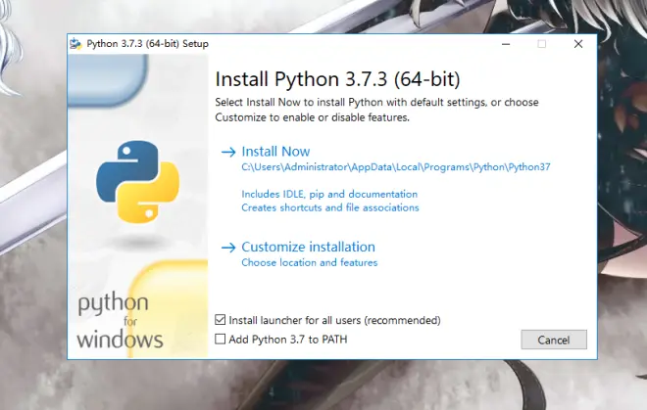Click 'Includes IDLE, pip and documentation' text
The width and height of the screenshot is (647, 410).
pos(329,194)
